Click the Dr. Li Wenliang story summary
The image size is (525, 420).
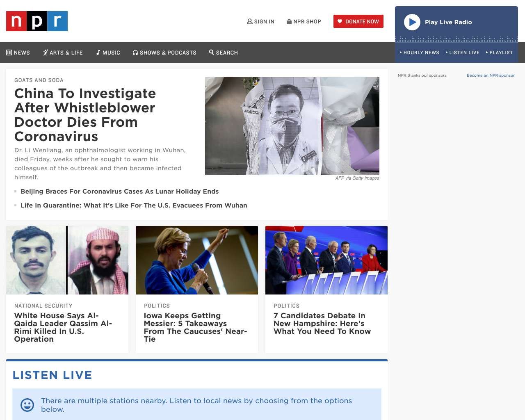click(100, 164)
